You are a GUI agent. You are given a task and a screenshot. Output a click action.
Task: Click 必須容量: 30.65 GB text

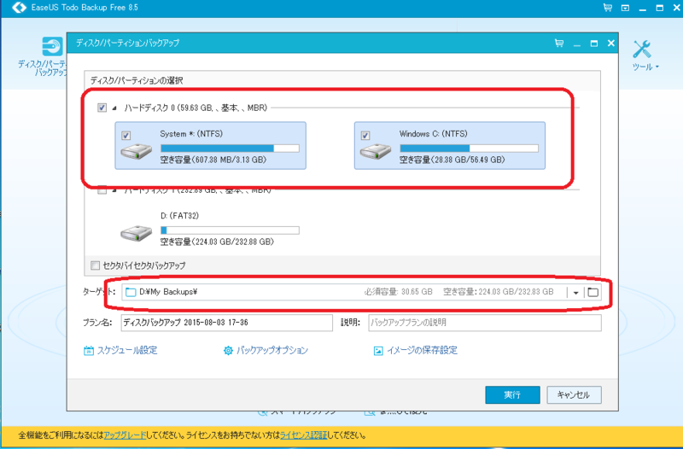click(x=398, y=292)
